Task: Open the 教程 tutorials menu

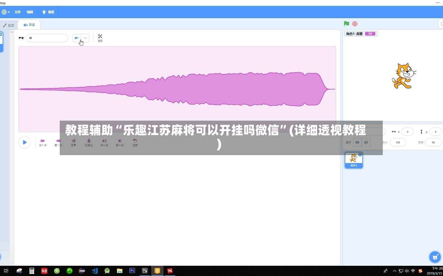Action: [x=48, y=12]
